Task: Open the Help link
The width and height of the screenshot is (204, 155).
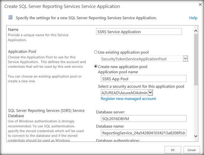Action: (x=193, y=18)
